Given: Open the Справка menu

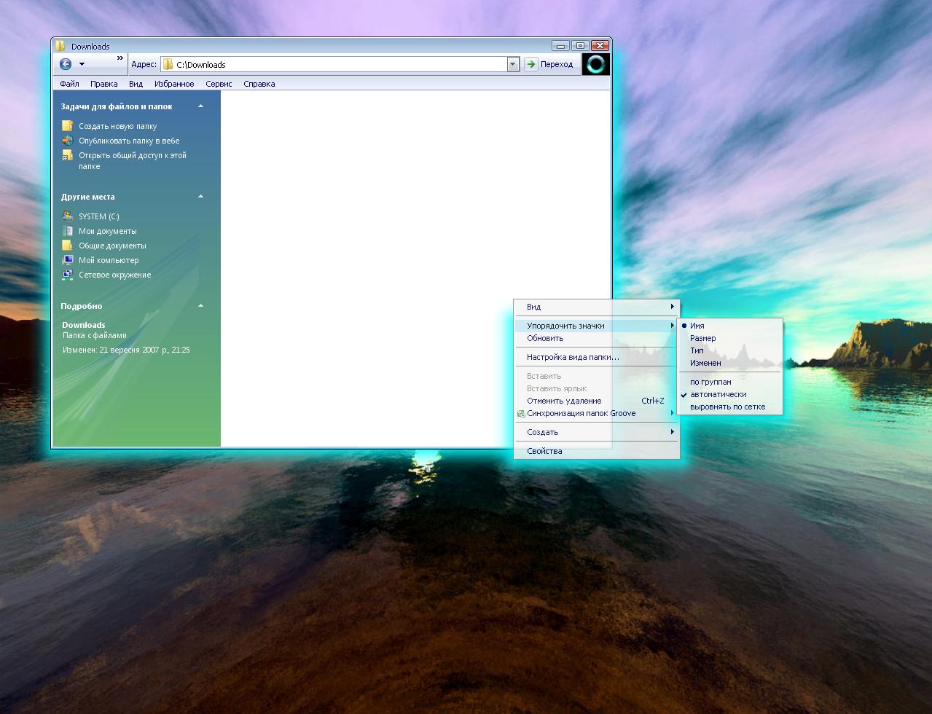Looking at the screenshot, I should tap(259, 84).
